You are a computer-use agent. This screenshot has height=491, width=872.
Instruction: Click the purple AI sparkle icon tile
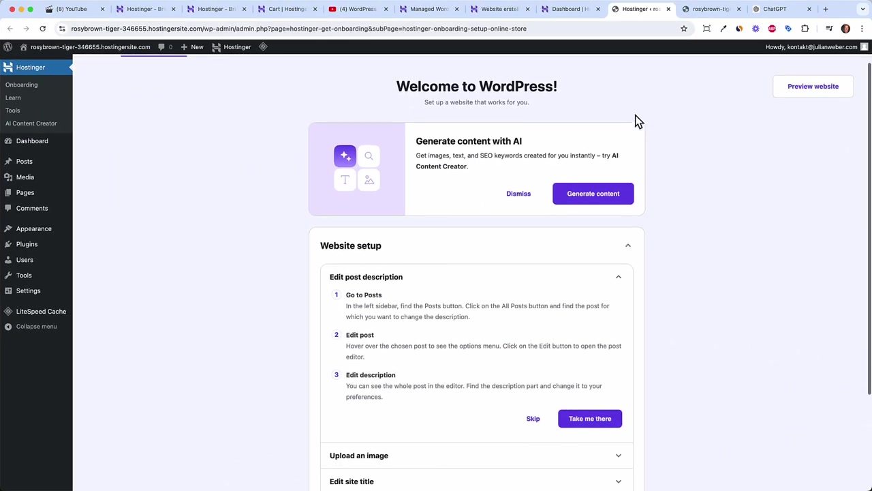pos(345,156)
